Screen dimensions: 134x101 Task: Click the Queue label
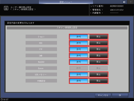click(x=41, y=68)
